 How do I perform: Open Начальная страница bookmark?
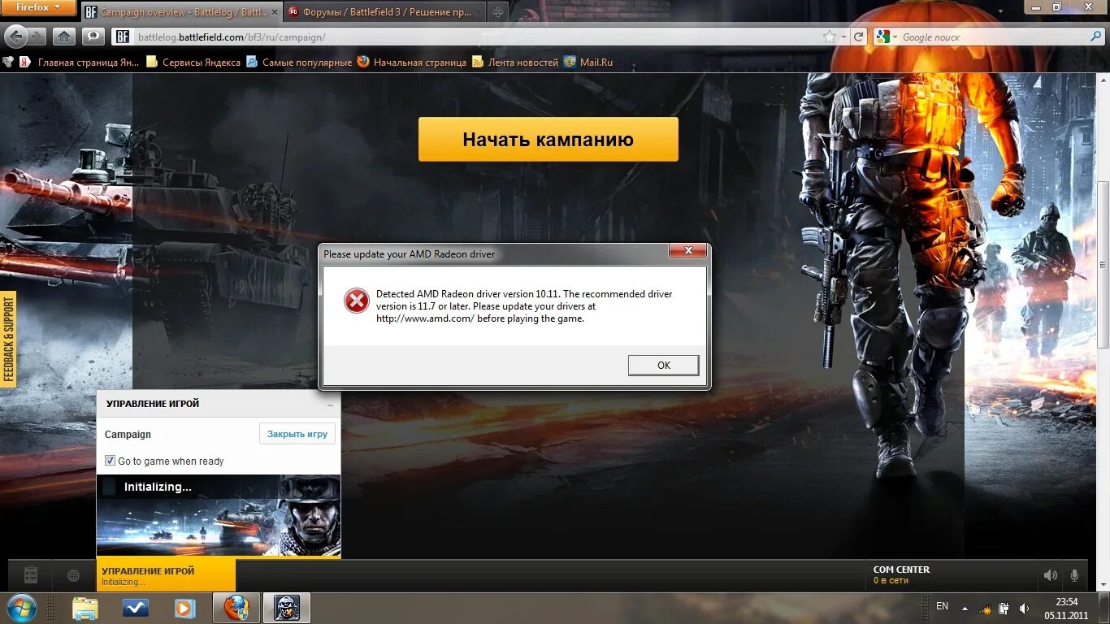point(412,62)
